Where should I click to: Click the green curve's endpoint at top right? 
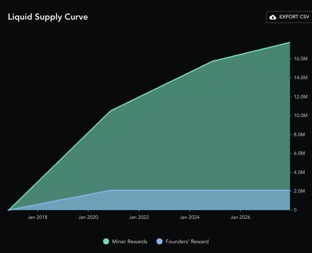tap(290, 42)
